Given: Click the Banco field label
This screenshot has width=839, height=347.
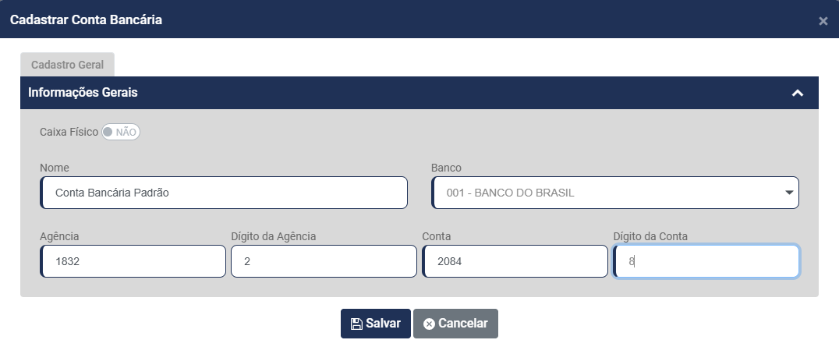Looking at the screenshot, I should point(446,168).
